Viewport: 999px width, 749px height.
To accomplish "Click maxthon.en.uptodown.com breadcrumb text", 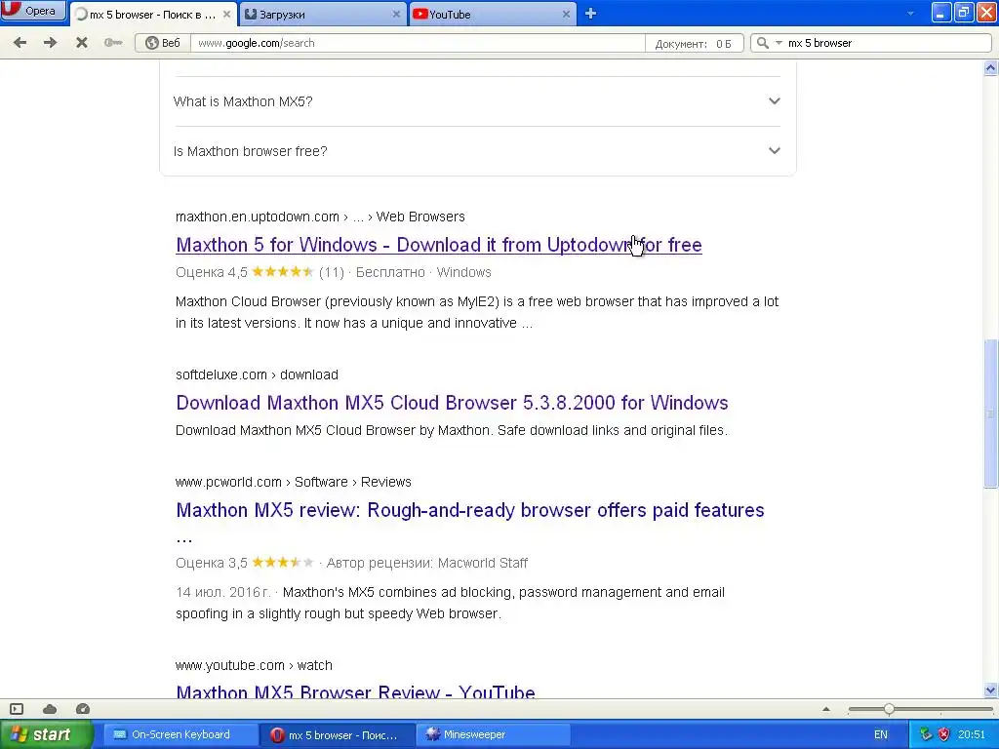I will point(257,217).
